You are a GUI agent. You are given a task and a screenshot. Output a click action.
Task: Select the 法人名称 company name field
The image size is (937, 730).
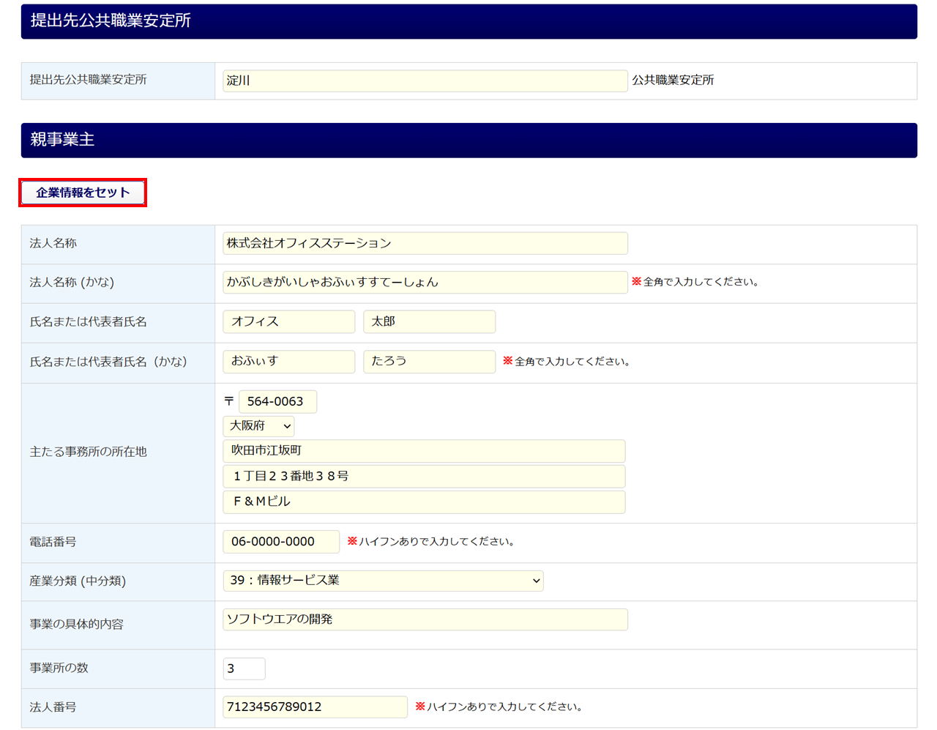pyautogui.click(x=425, y=243)
